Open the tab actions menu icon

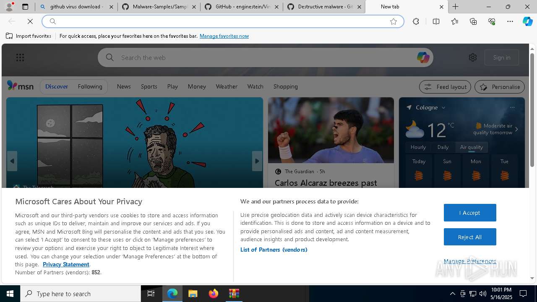[x=25, y=7]
